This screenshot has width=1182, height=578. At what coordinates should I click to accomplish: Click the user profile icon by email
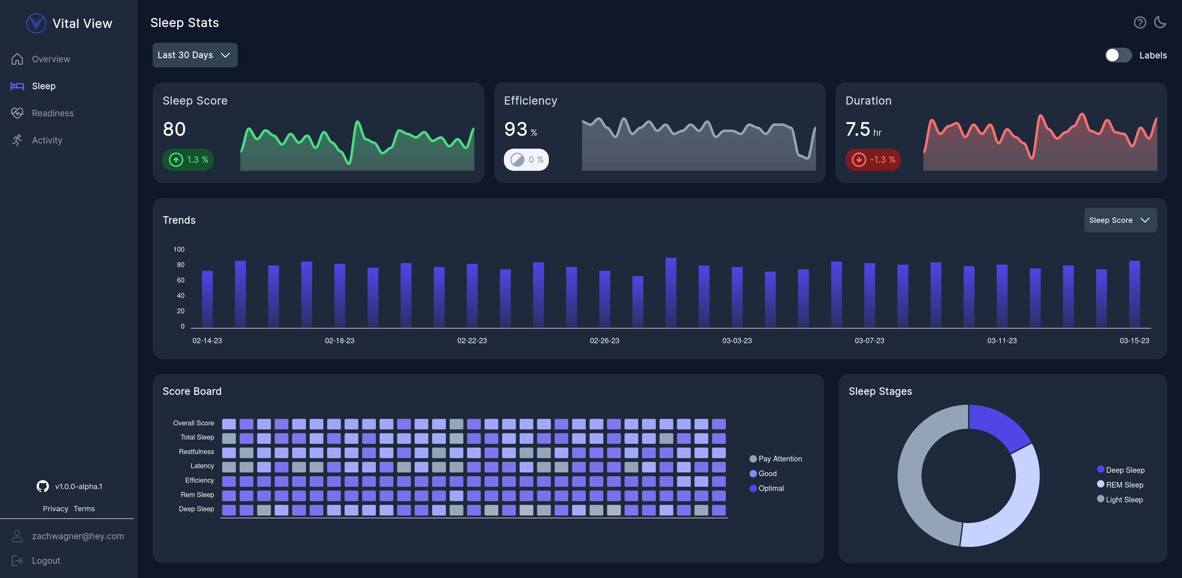[17, 536]
